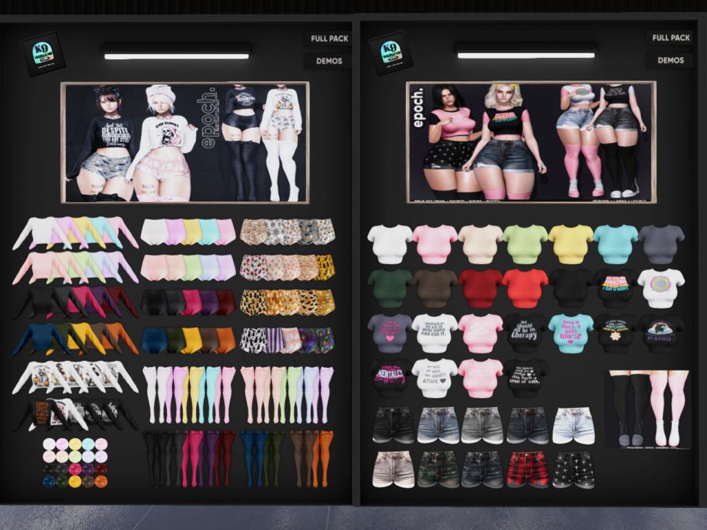The height and width of the screenshot is (530, 707).
Task: Select the plain mint green t-shirt
Action: 525,244
